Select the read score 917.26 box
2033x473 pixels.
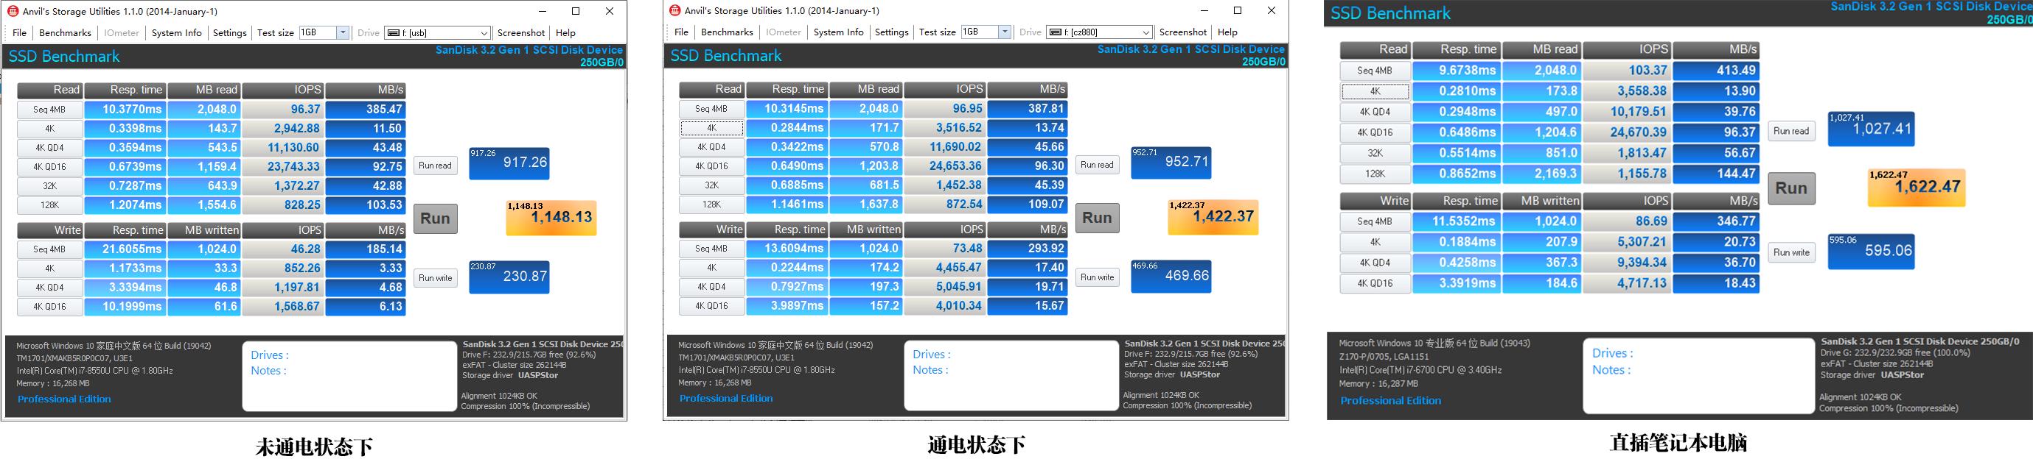[509, 164]
